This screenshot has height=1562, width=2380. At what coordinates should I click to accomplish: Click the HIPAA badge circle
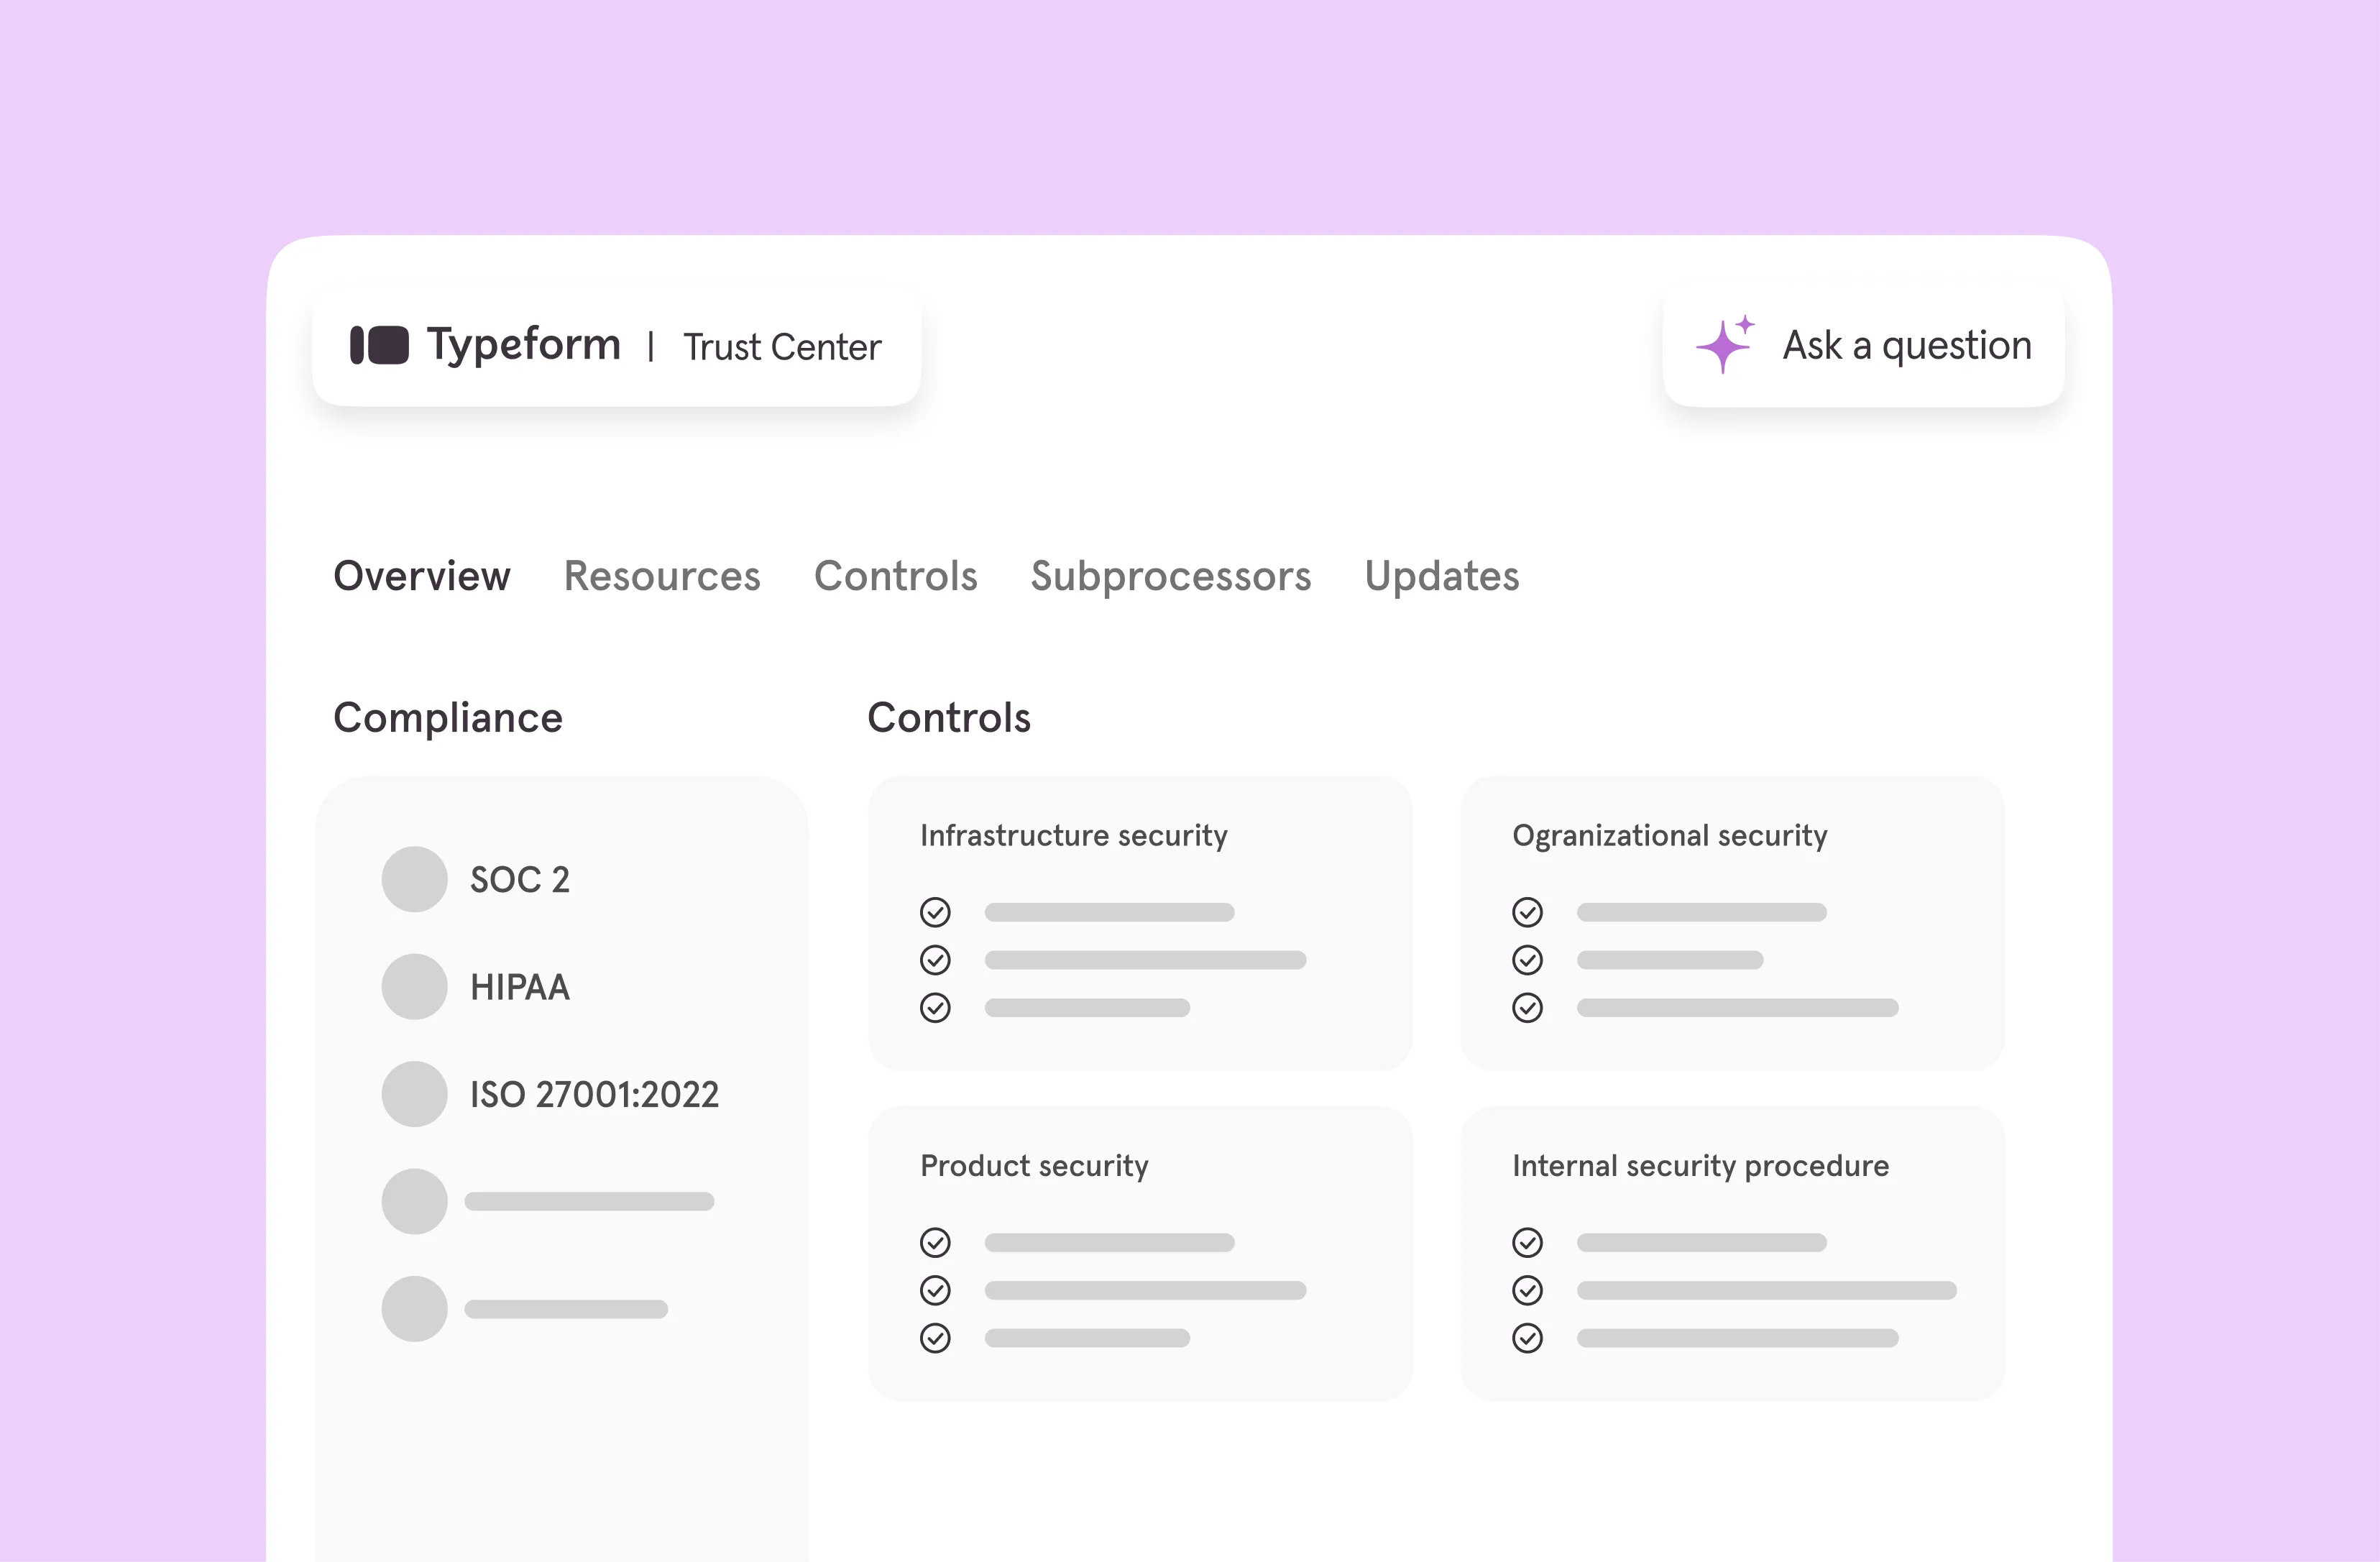(x=414, y=986)
